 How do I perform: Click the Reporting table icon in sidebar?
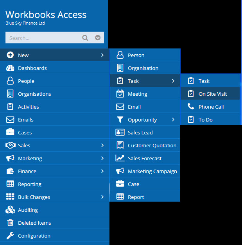point(10,184)
